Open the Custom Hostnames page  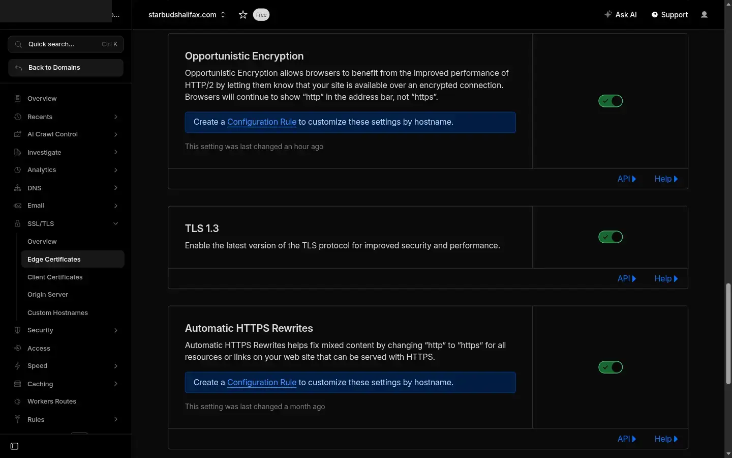(x=57, y=312)
